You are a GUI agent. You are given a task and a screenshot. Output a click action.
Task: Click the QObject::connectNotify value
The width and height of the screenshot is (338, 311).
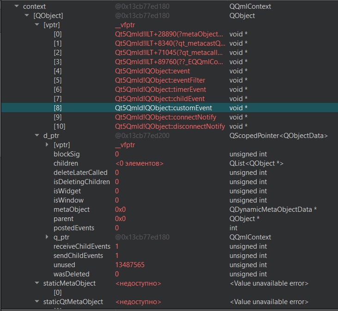166,117
